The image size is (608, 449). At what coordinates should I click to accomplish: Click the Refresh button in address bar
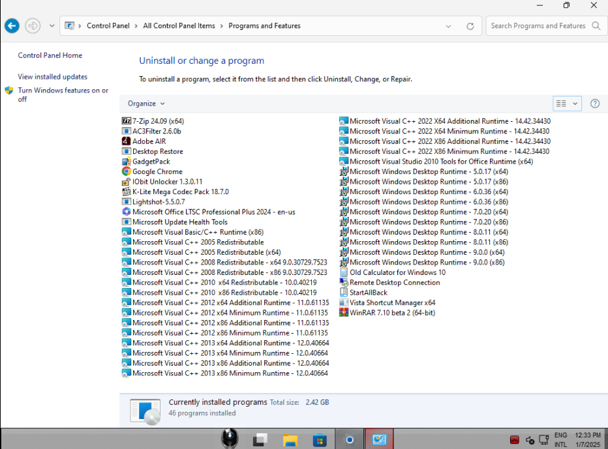[470, 26]
